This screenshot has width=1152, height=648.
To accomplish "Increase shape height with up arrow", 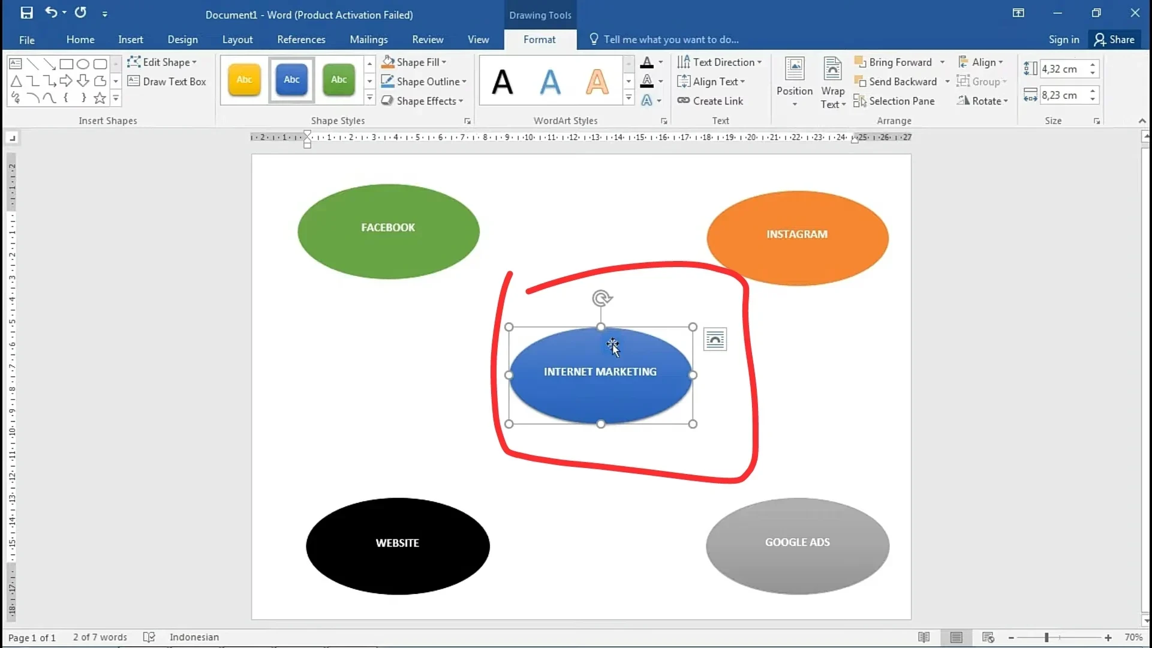I will click(x=1093, y=65).
